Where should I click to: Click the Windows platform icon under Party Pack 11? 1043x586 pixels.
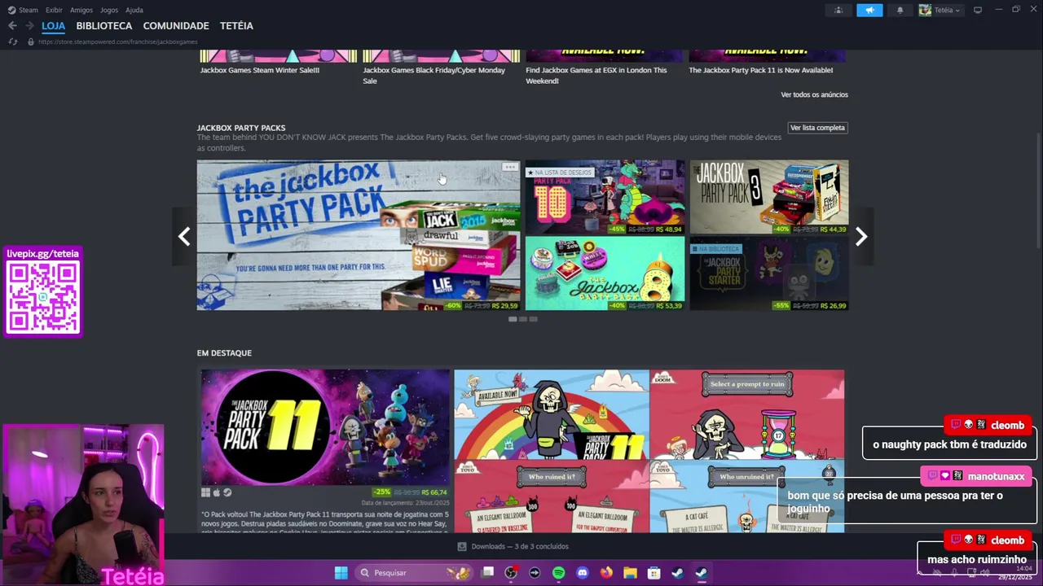coord(206,492)
